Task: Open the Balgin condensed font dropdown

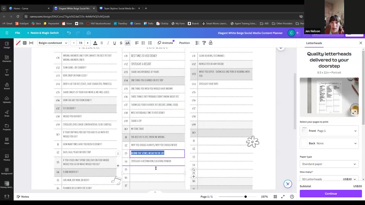Action: pos(53,43)
